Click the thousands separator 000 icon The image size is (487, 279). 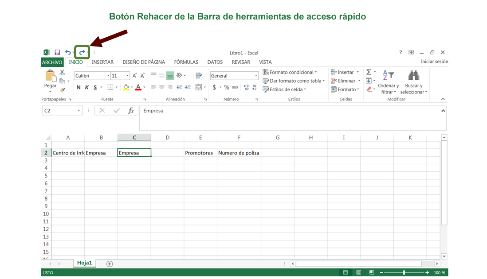(235, 87)
